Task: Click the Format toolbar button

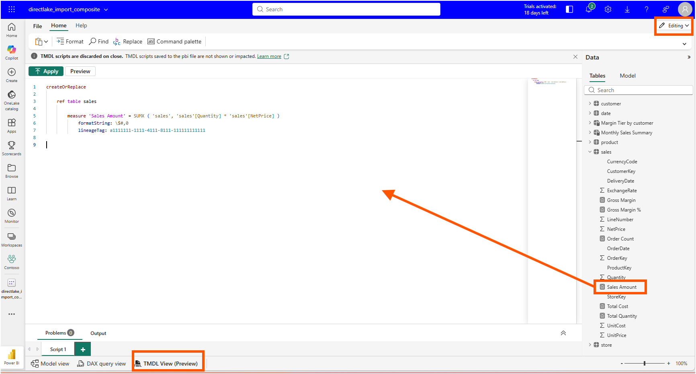Action: click(x=70, y=41)
